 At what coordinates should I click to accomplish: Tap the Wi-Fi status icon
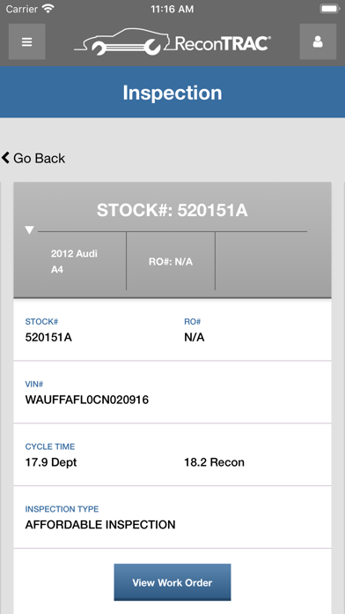(48, 9)
